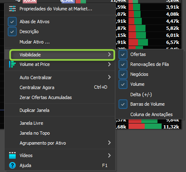Click the 3,91k volume cell
This screenshot has width=186, height=172.
172,7
